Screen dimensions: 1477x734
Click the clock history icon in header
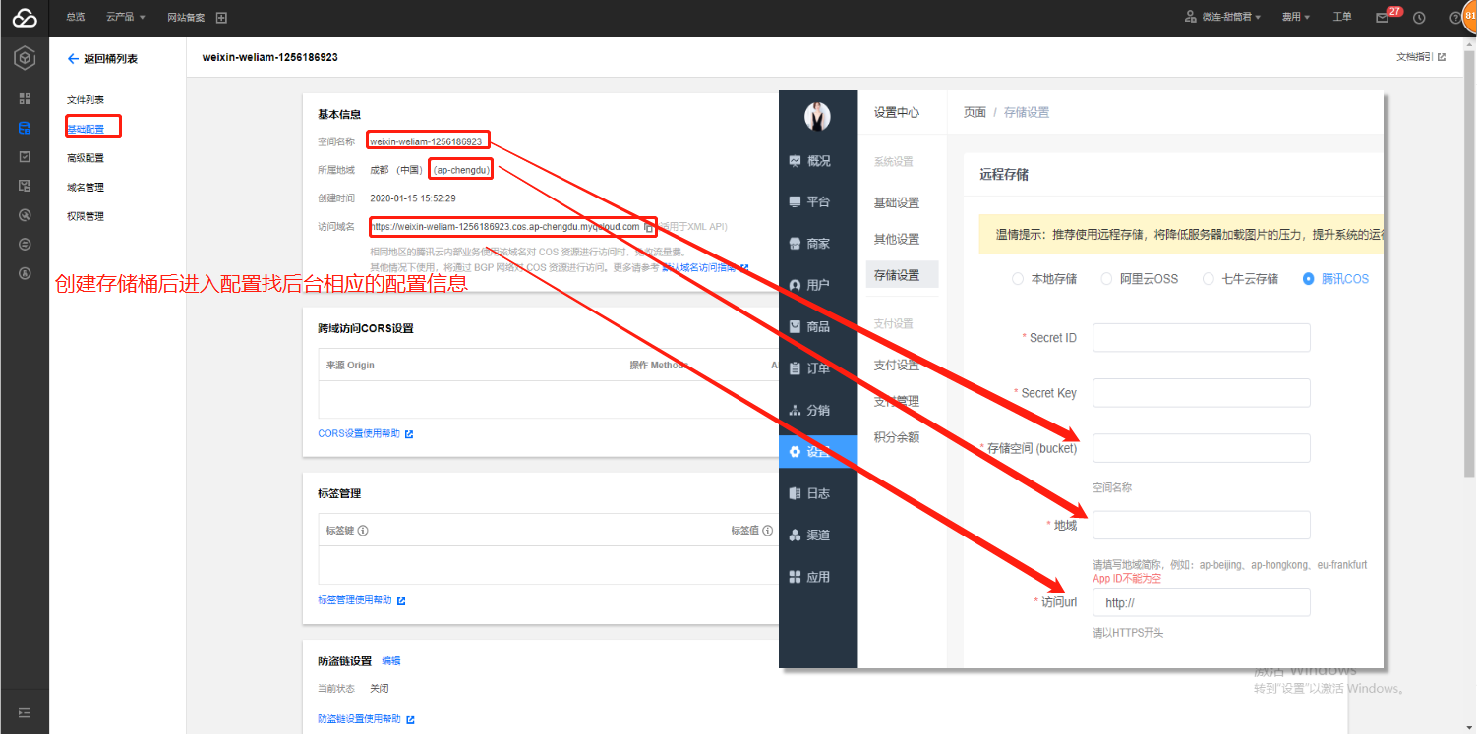1419,18
